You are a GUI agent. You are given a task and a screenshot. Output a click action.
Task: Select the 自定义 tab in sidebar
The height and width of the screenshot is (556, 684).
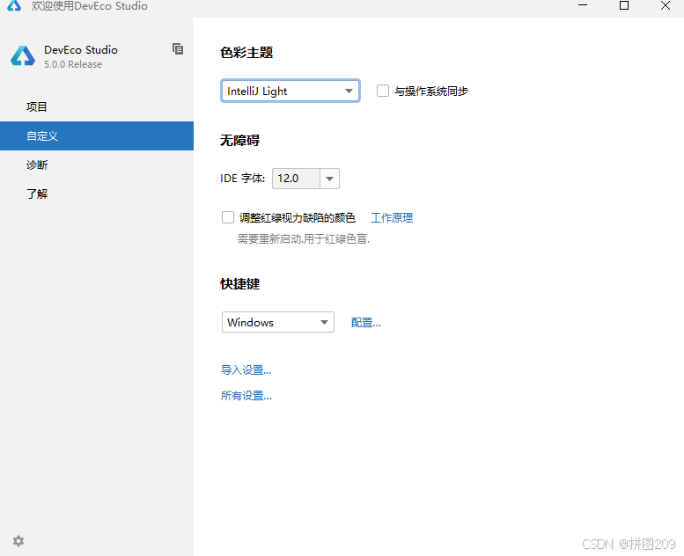97,136
